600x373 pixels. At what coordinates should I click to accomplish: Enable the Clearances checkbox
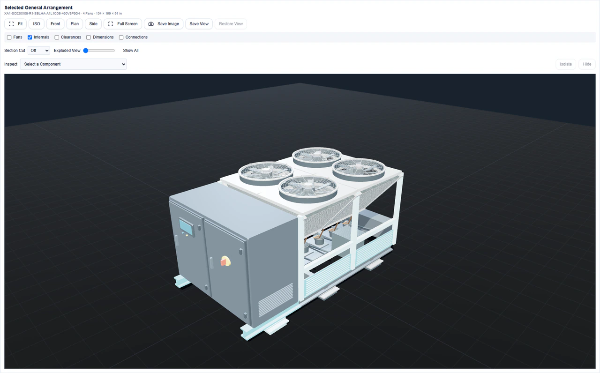tap(57, 37)
